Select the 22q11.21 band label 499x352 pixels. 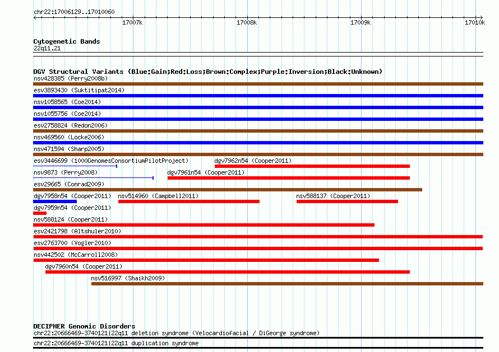(x=47, y=48)
